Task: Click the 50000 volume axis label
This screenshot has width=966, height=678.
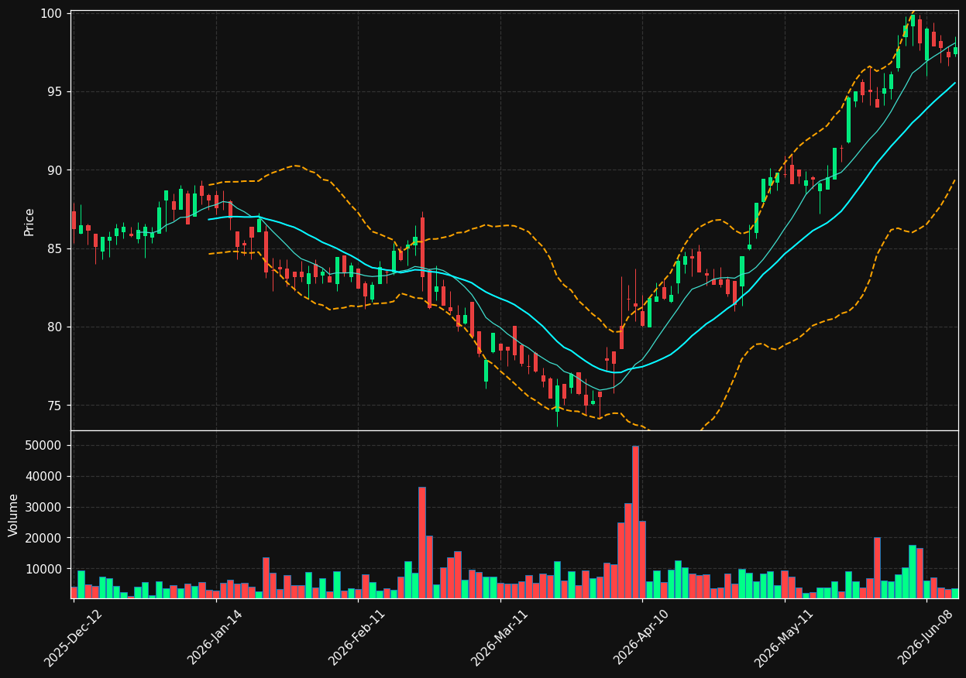Action: (x=44, y=446)
